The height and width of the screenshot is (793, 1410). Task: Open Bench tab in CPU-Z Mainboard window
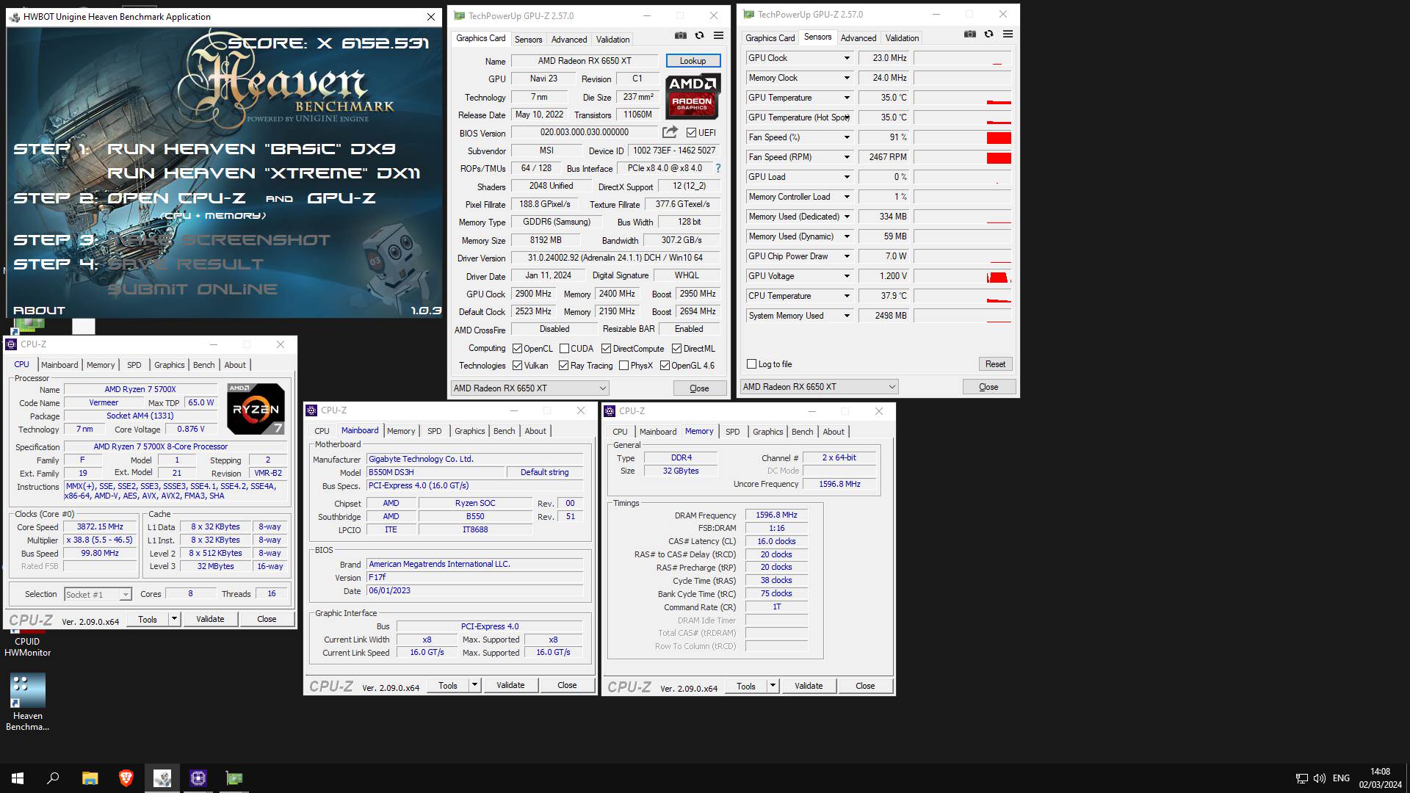coord(504,431)
